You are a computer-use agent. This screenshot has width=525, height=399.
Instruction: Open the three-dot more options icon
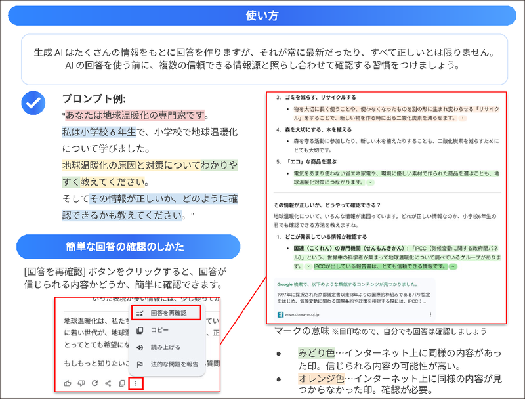click(135, 384)
